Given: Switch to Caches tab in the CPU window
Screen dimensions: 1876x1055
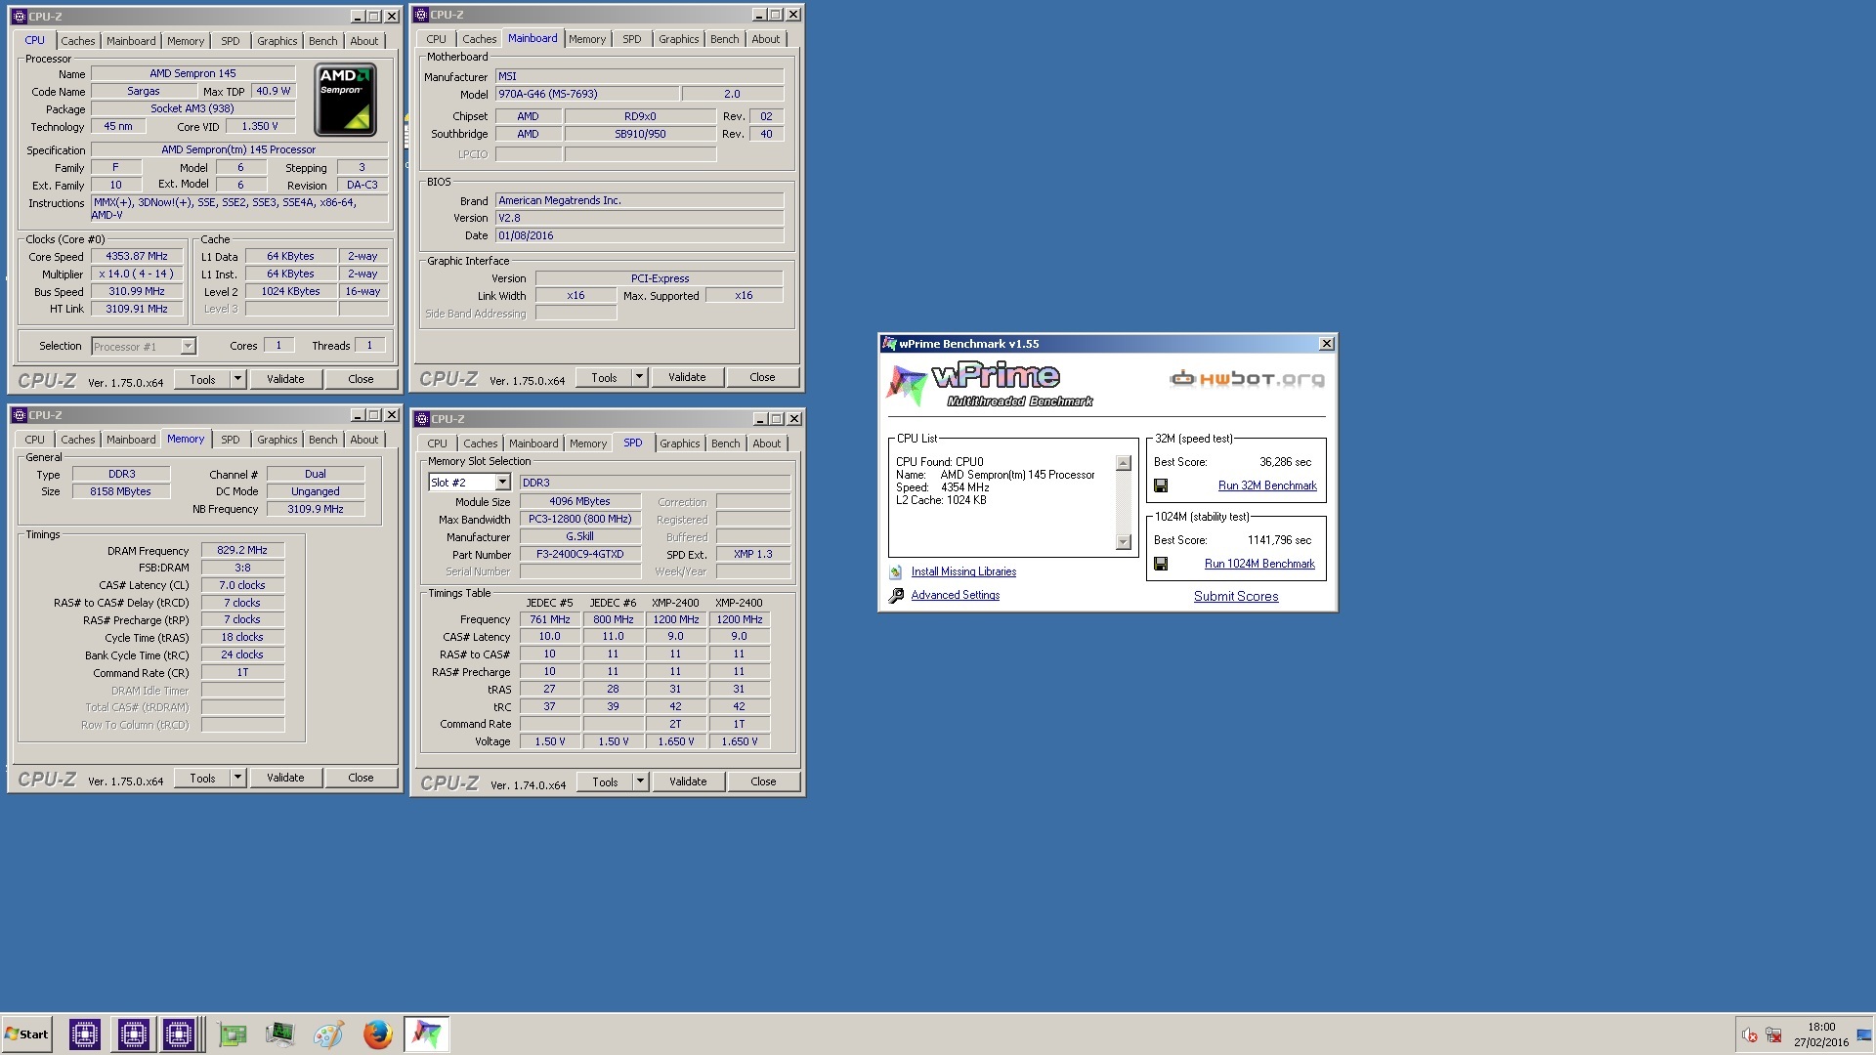Looking at the screenshot, I should click(x=78, y=41).
